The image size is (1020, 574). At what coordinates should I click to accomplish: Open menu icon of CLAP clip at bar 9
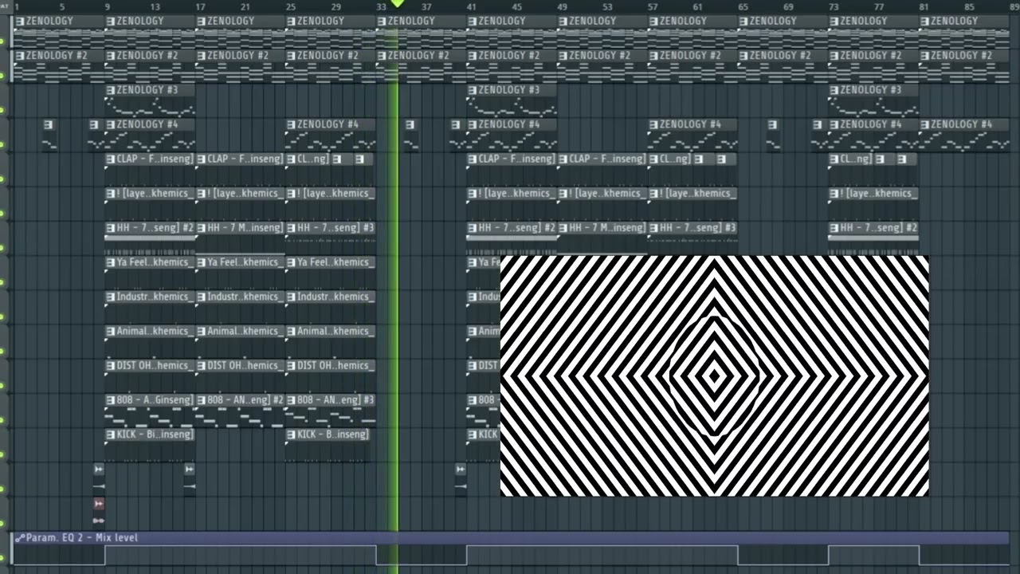(x=111, y=159)
